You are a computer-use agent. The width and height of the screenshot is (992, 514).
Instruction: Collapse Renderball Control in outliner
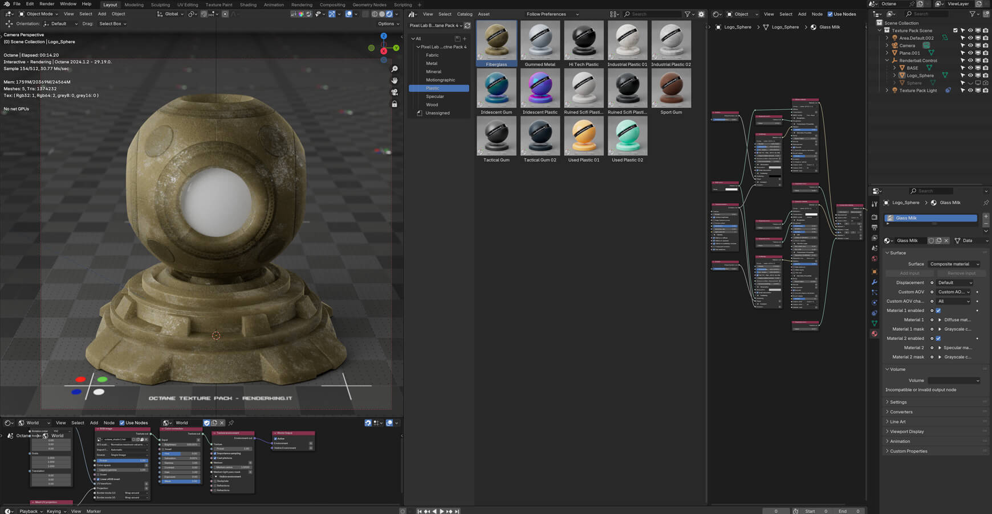click(x=887, y=60)
